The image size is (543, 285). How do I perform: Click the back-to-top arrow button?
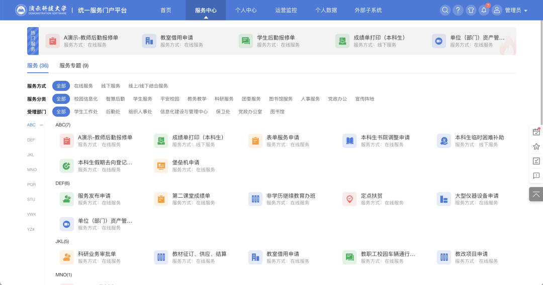click(536, 194)
